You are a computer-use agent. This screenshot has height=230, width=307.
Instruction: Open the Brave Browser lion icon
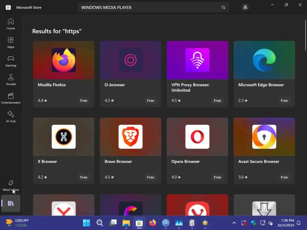131,137
